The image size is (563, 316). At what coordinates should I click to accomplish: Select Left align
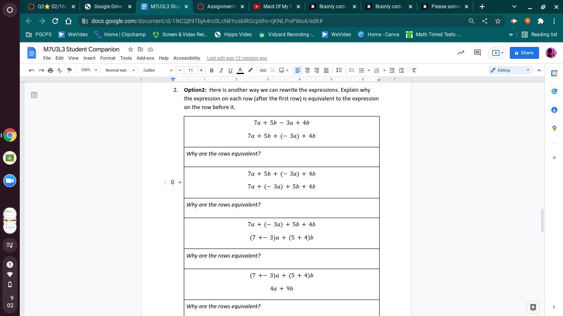298,70
